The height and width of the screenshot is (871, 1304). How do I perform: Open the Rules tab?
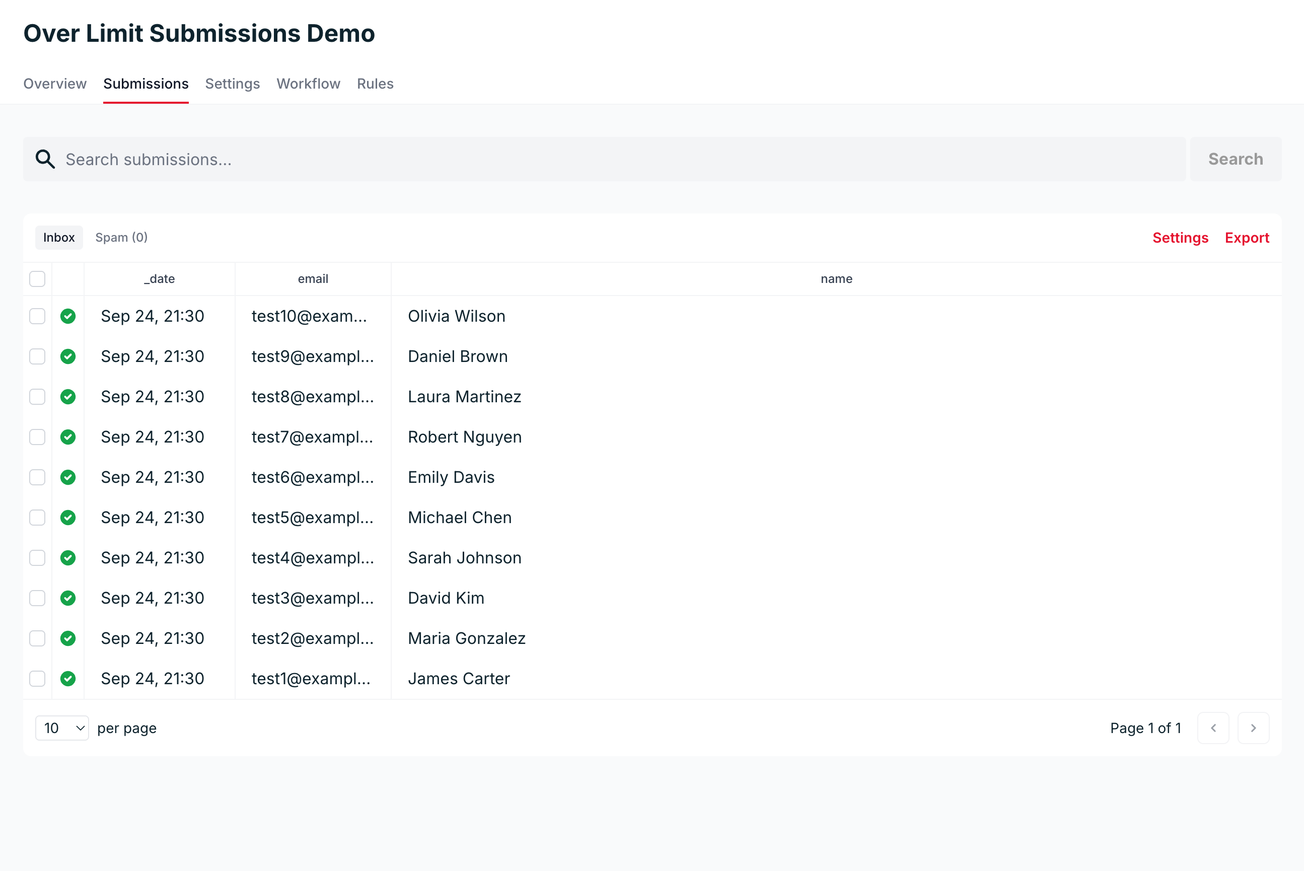tap(376, 84)
